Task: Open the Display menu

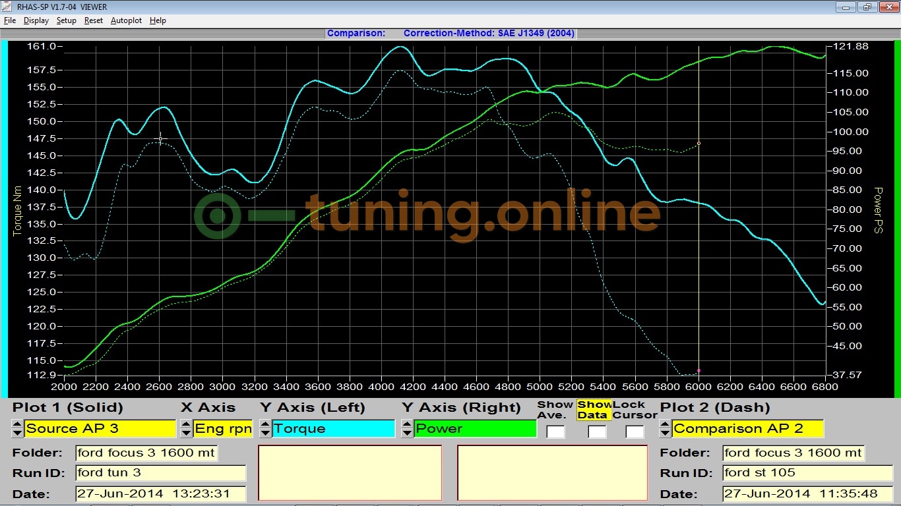Action: 36,20
